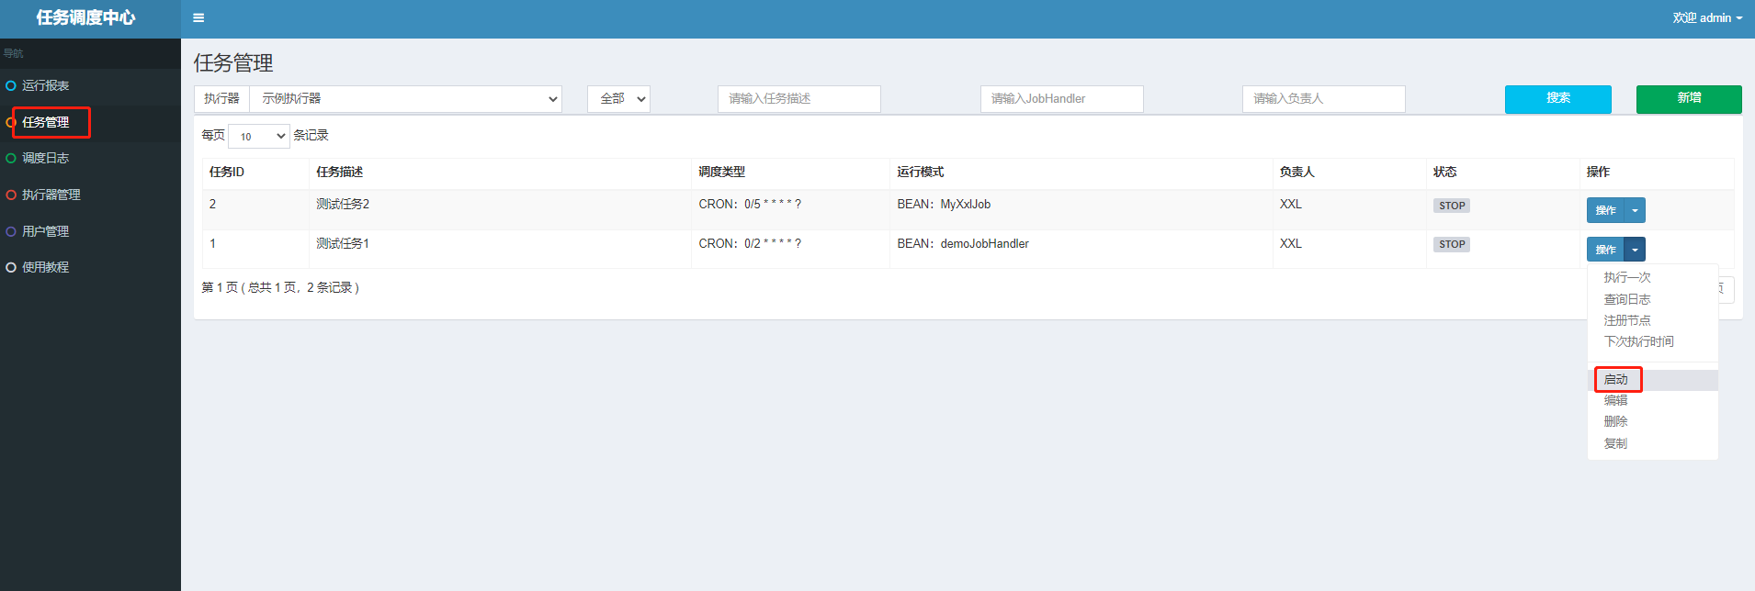Image resolution: width=1755 pixels, height=591 pixels.
Task: Click the 执行器 label beside the dropdown
Action: 221,98
